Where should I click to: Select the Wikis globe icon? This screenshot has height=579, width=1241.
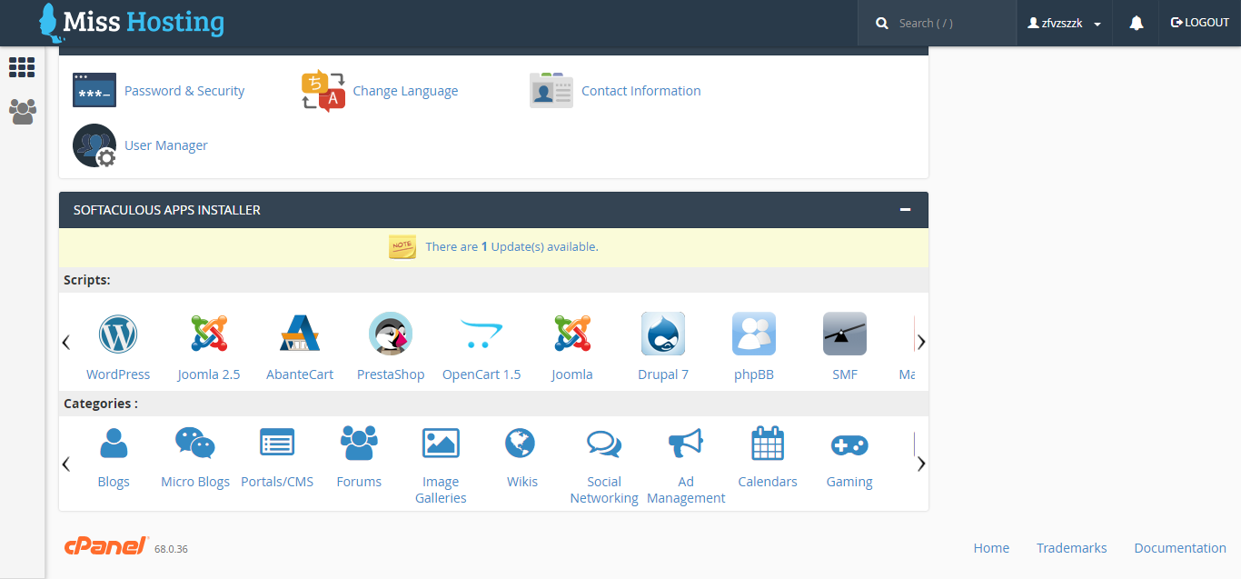coord(521,444)
